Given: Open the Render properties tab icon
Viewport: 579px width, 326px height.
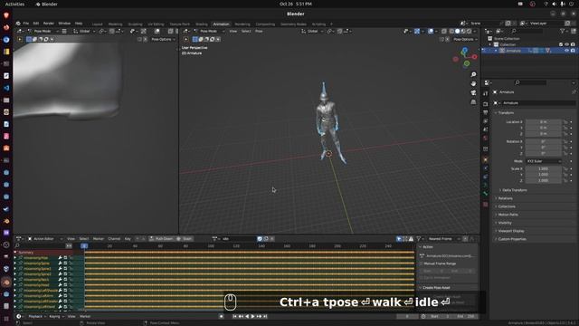Looking at the screenshot, I should (x=486, y=104).
